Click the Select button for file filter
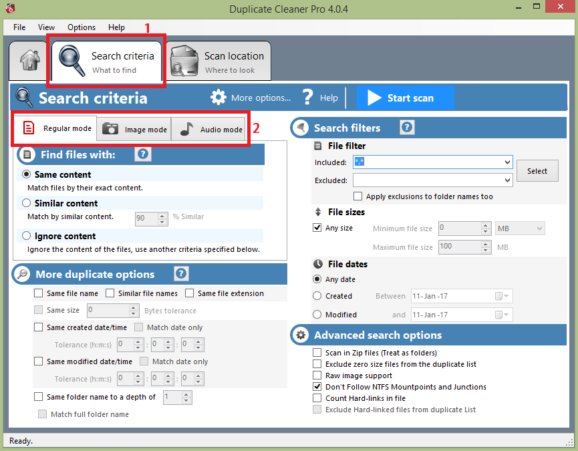578x451 pixels. pyautogui.click(x=537, y=171)
